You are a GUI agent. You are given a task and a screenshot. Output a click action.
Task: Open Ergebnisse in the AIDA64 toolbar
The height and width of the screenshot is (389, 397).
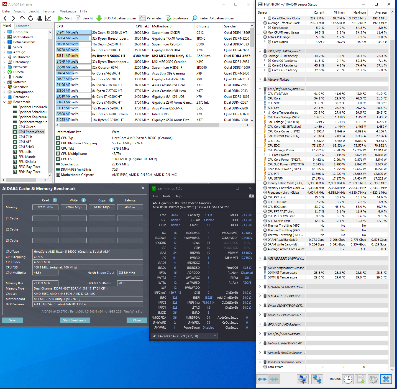[177, 18]
